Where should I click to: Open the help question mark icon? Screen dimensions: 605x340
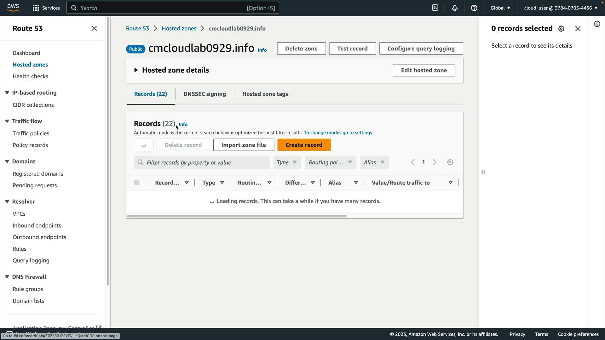(x=474, y=8)
